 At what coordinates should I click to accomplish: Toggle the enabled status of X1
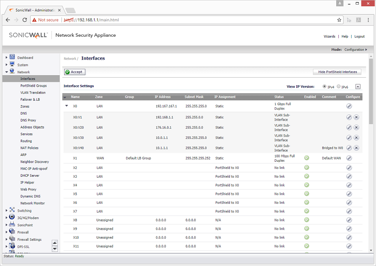click(x=307, y=158)
